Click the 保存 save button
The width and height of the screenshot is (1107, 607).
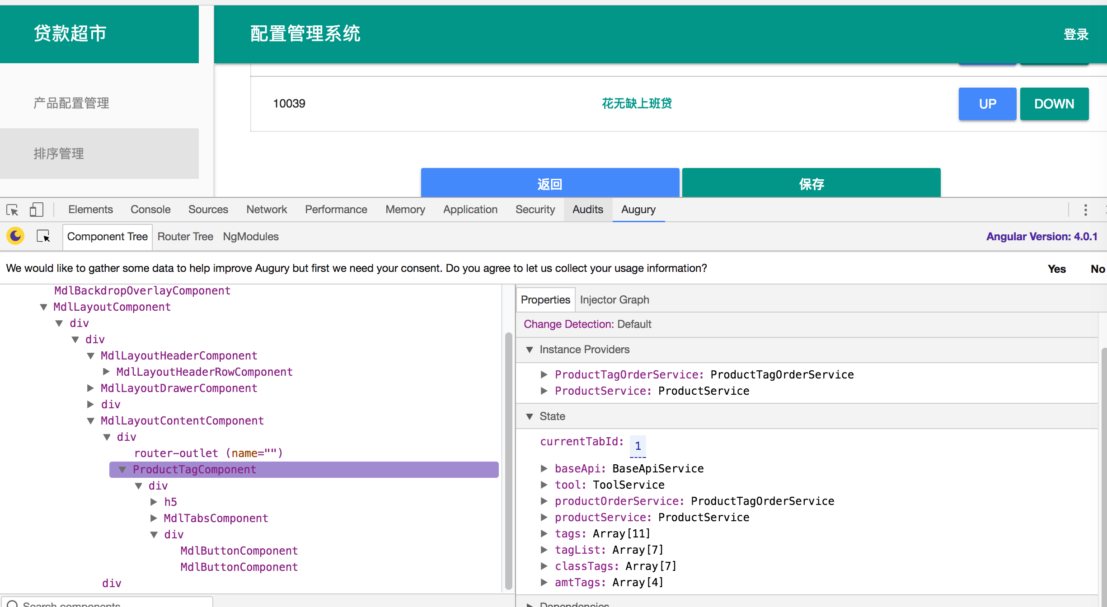point(811,184)
